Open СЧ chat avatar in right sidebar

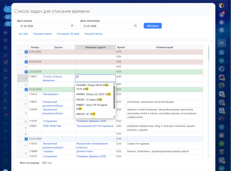click(x=222, y=127)
